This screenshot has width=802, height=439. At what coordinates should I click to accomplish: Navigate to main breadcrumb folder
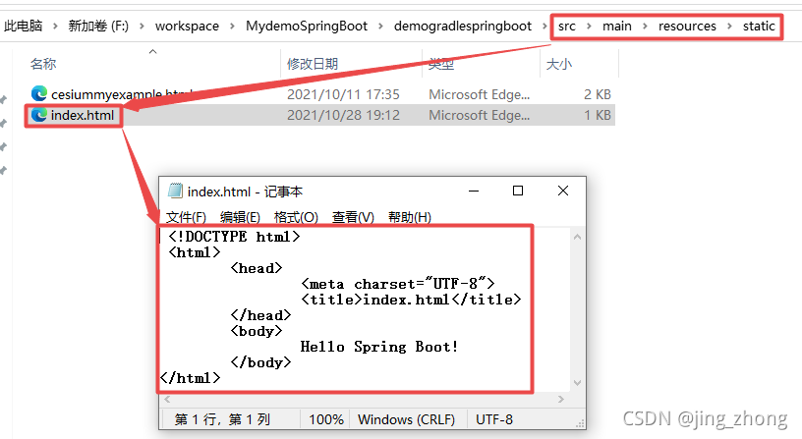pos(617,27)
